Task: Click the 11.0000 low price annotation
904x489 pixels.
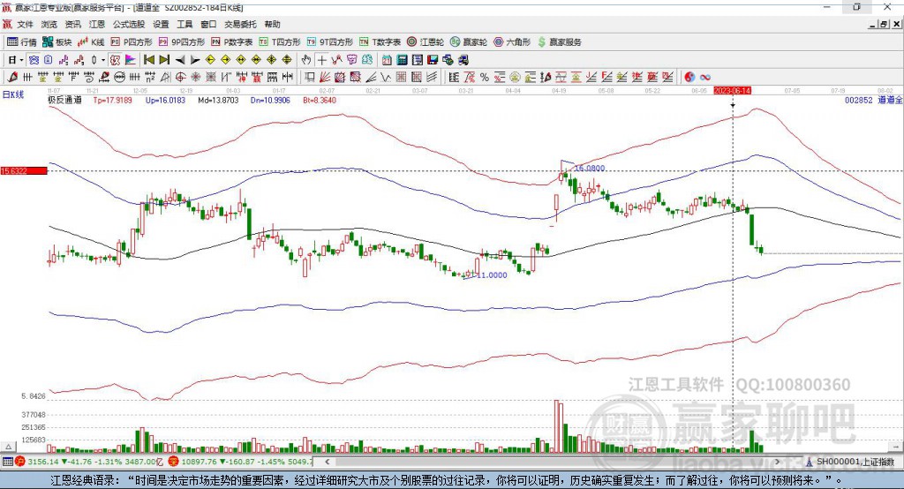Action: click(x=492, y=275)
